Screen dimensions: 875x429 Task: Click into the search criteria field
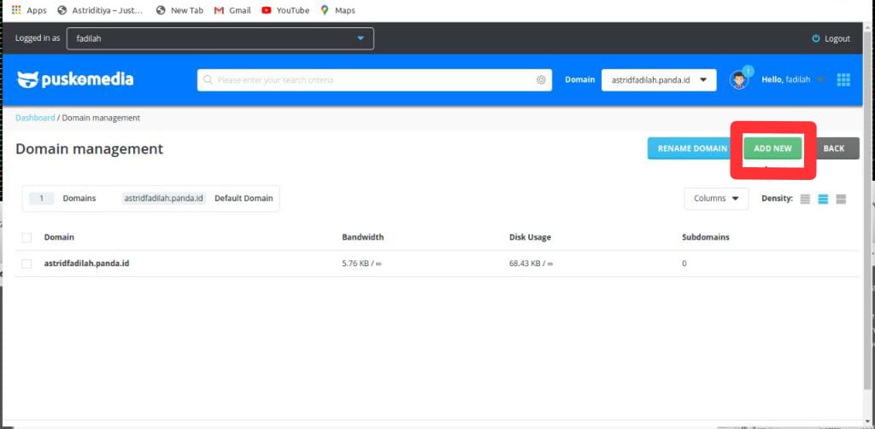pos(367,80)
